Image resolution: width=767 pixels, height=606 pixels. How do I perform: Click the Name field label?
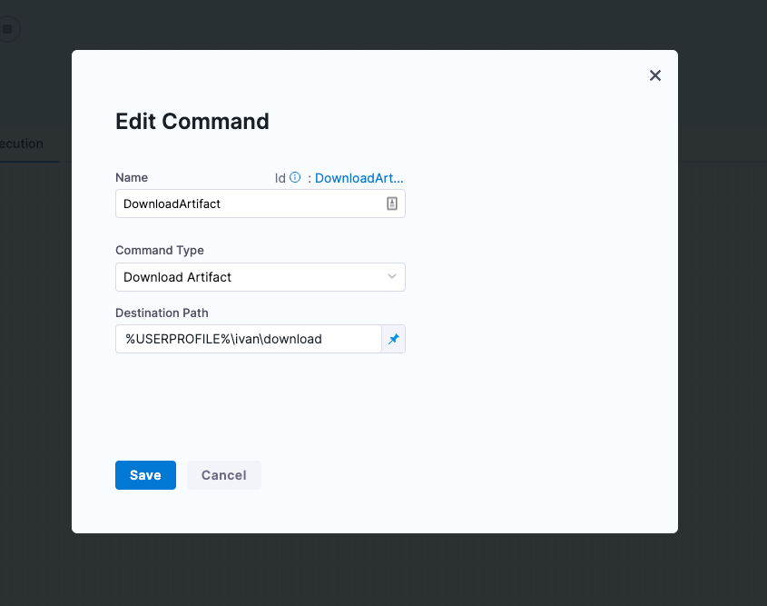[132, 178]
